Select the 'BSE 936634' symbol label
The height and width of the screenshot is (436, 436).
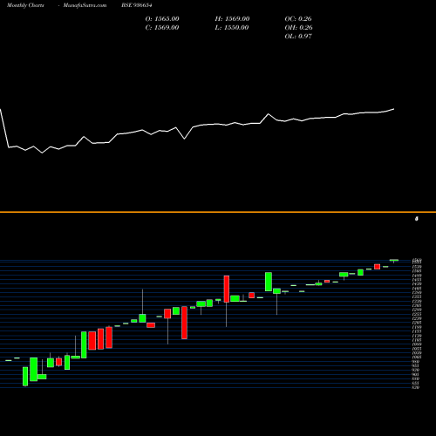[x=137, y=5]
